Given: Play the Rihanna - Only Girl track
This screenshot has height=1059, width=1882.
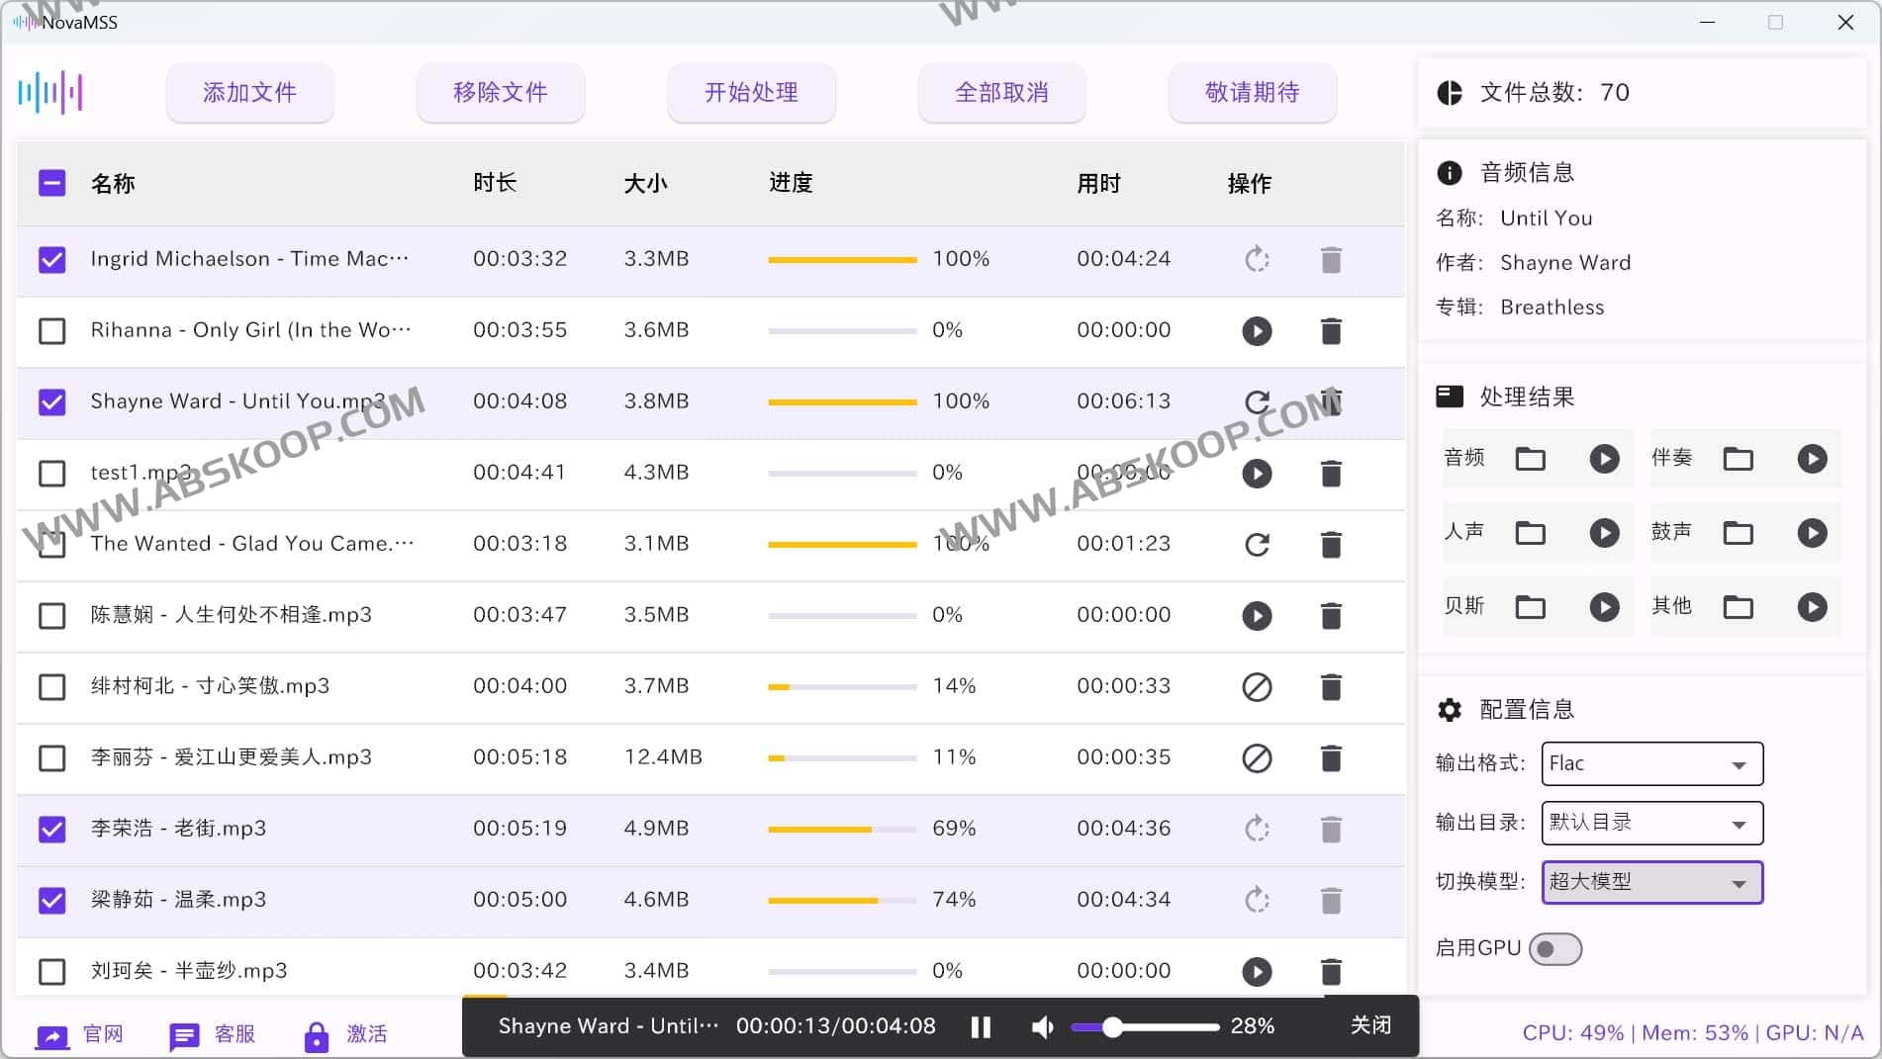Looking at the screenshot, I should click(1256, 331).
